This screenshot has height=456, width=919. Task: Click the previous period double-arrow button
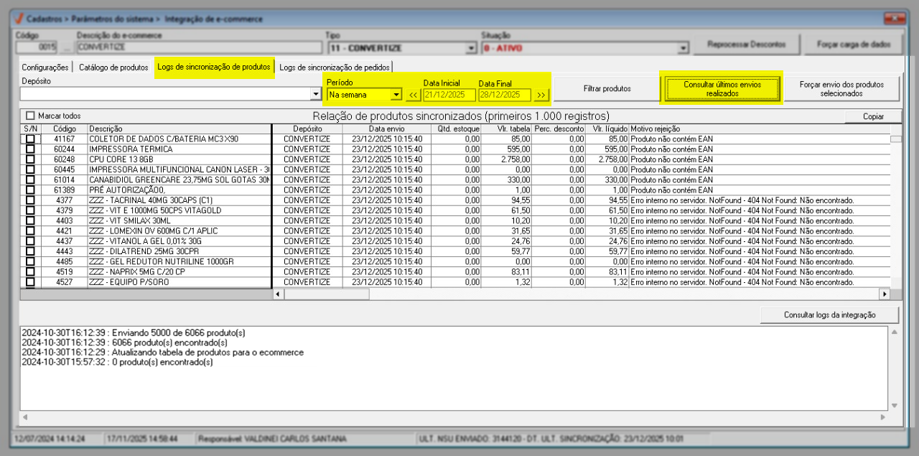point(414,95)
